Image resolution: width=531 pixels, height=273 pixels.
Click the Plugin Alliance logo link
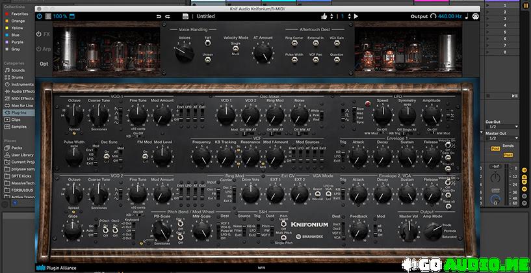tap(59, 266)
